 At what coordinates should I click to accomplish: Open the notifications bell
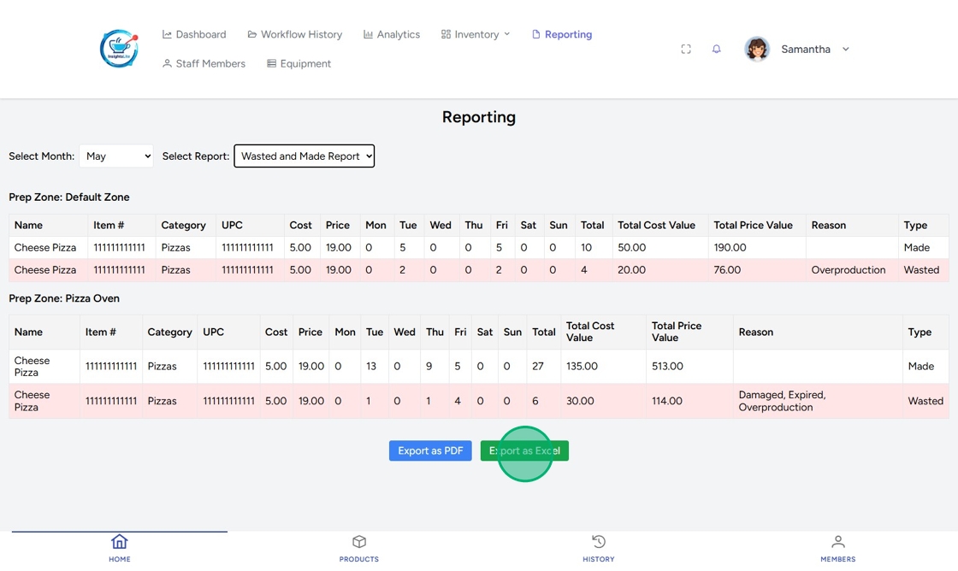pyautogui.click(x=717, y=50)
